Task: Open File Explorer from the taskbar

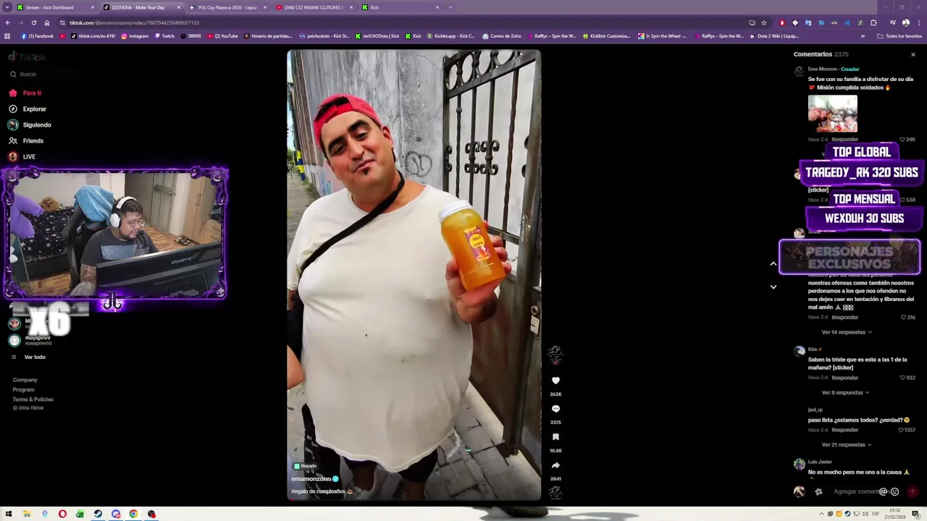Action: click(27, 514)
